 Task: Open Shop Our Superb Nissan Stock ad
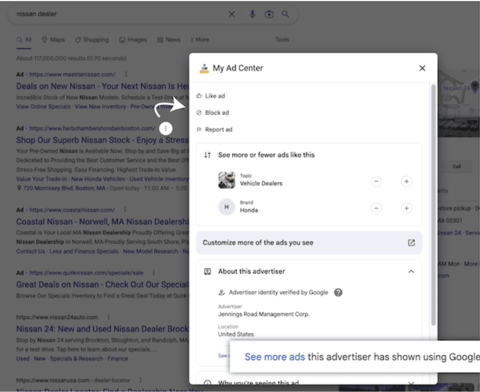point(102,140)
